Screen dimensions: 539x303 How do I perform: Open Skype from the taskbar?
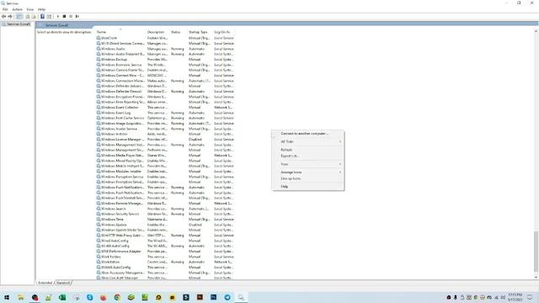tap(90, 297)
